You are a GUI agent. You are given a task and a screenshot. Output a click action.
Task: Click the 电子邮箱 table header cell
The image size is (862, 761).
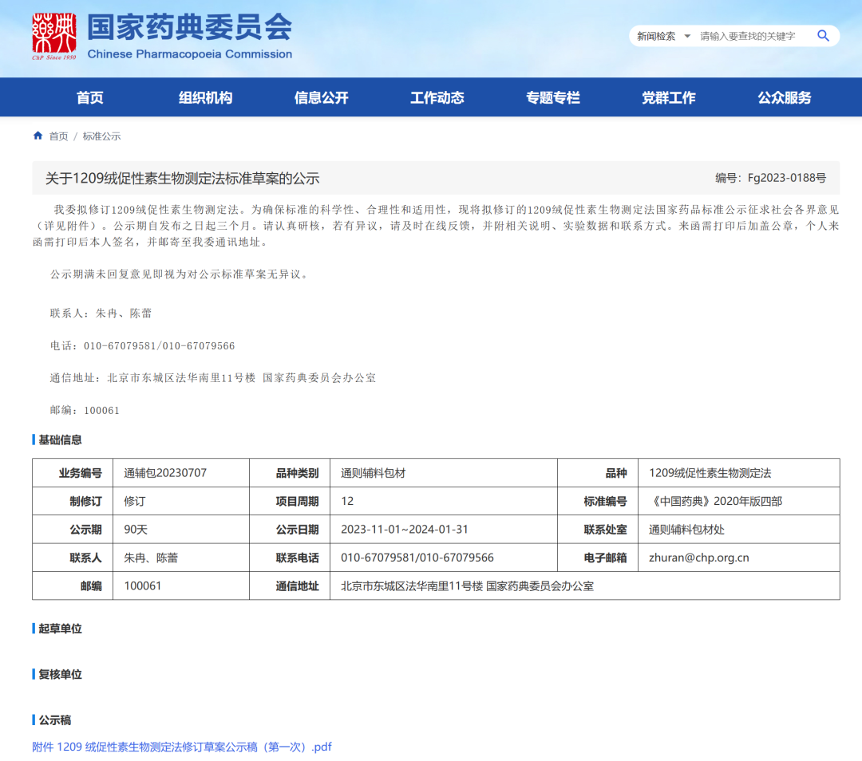(x=598, y=558)
